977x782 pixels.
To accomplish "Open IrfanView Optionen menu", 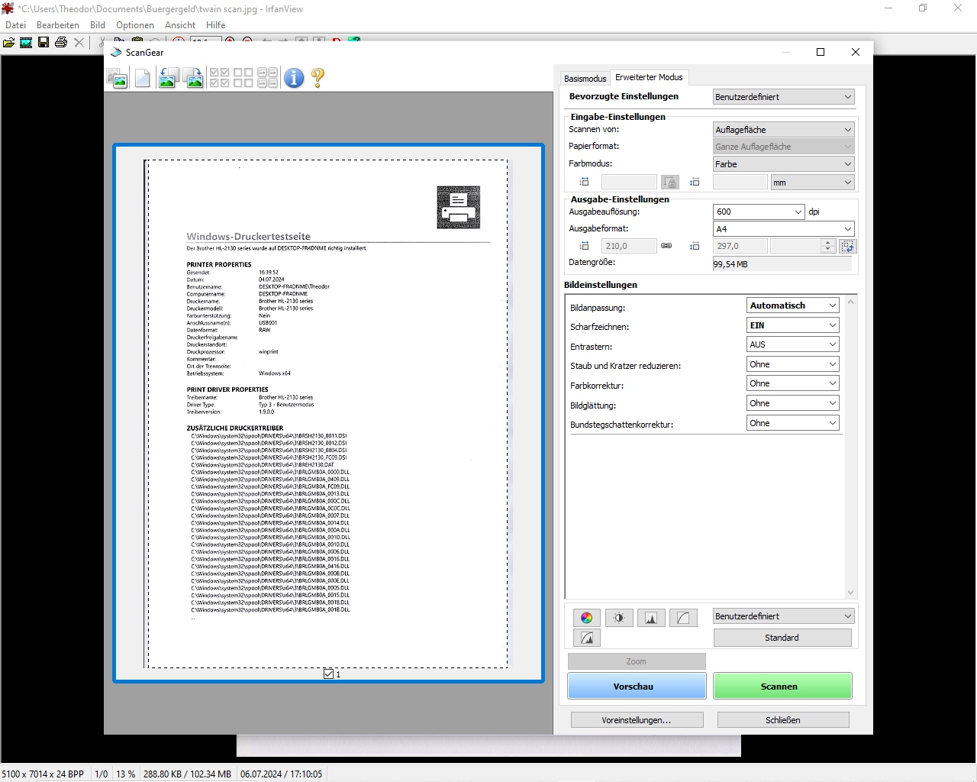I will (135, 25).
